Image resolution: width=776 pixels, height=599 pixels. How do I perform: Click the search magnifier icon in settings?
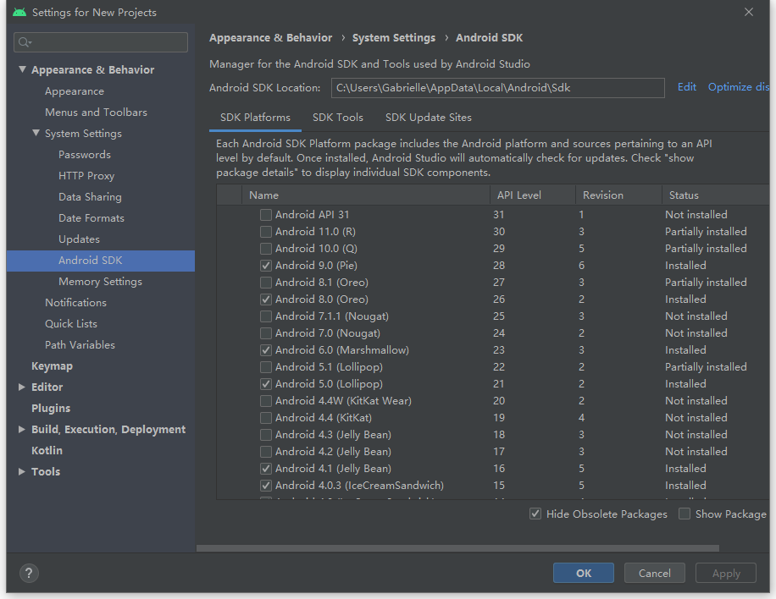pos(24,42)
